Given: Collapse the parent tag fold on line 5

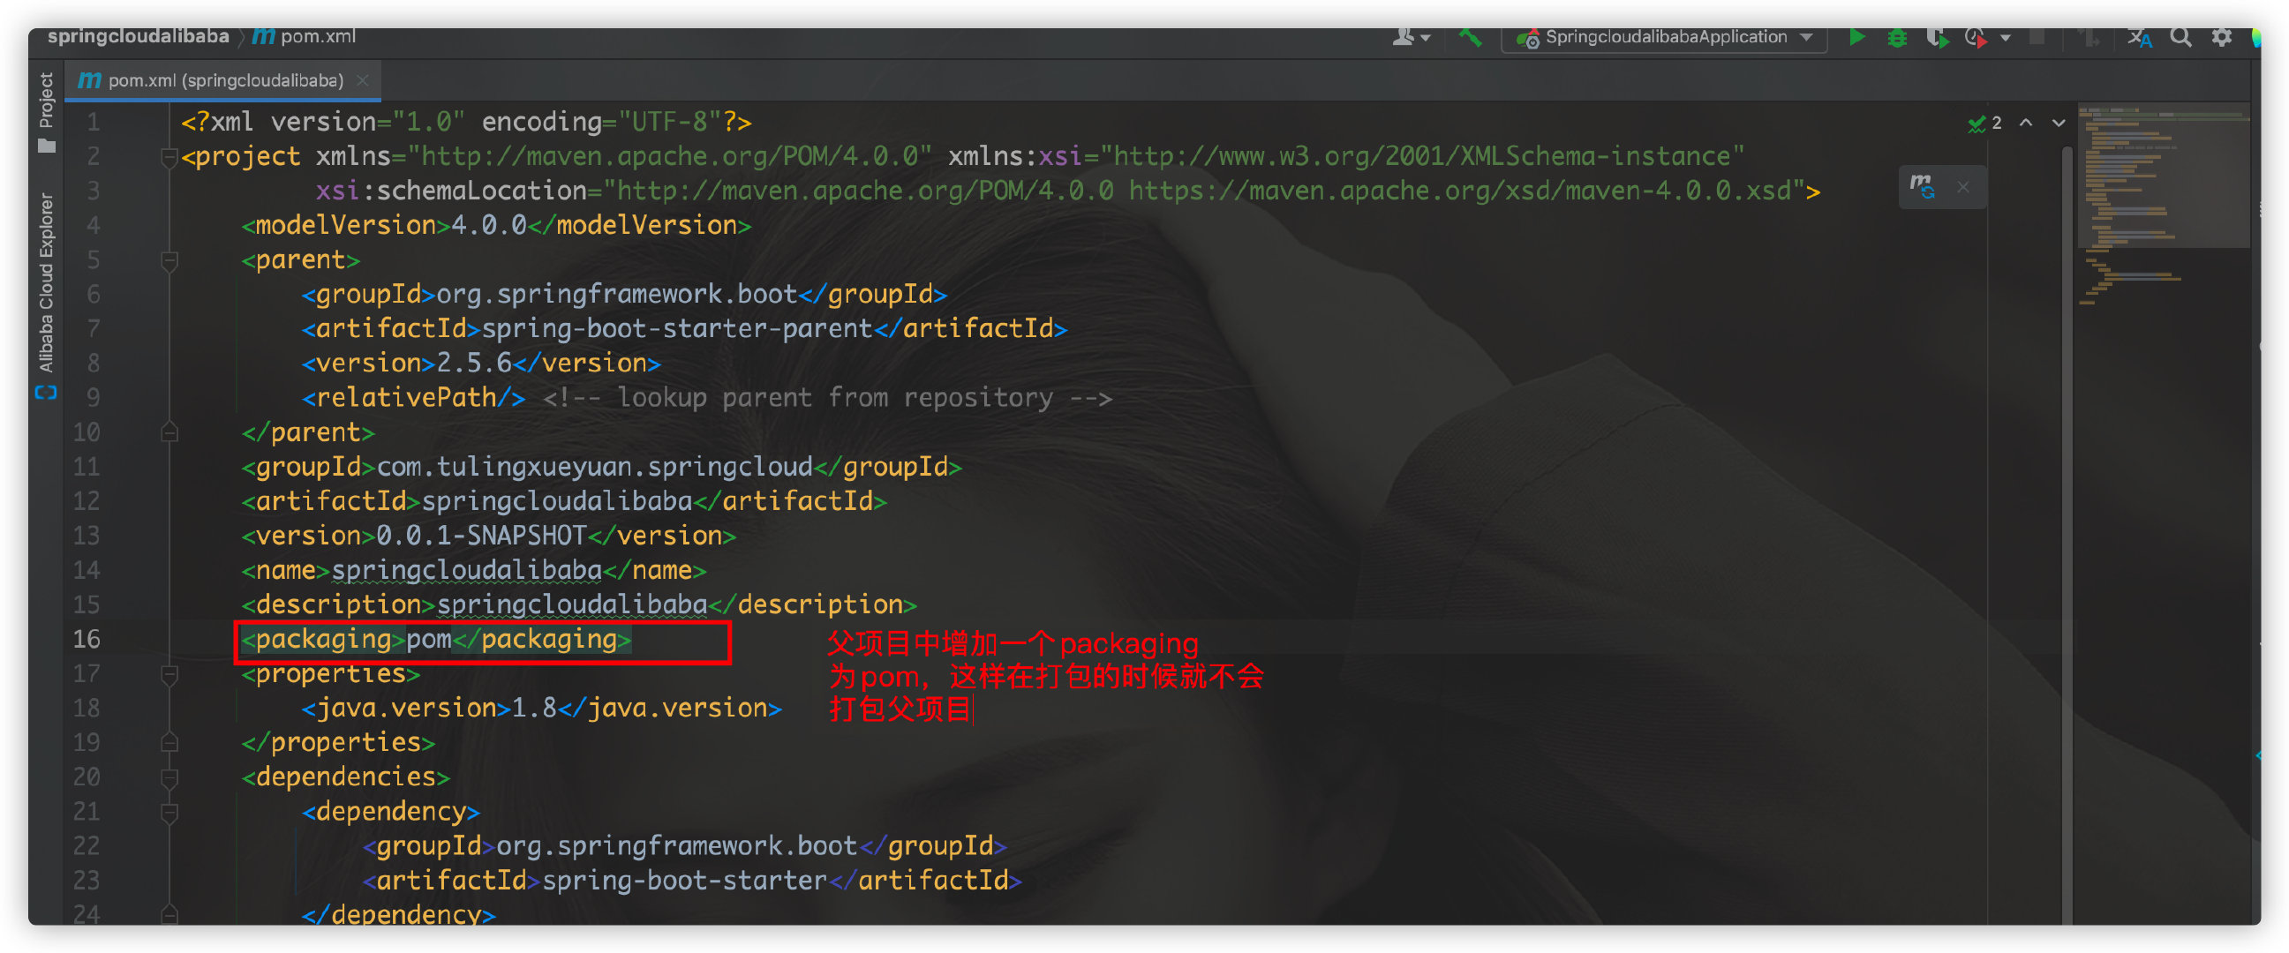Looking at the screenshot, I should 169,260.
